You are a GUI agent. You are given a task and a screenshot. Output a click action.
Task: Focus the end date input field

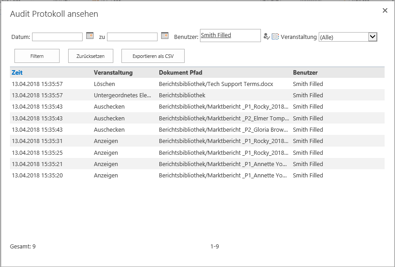pos(132,37)
